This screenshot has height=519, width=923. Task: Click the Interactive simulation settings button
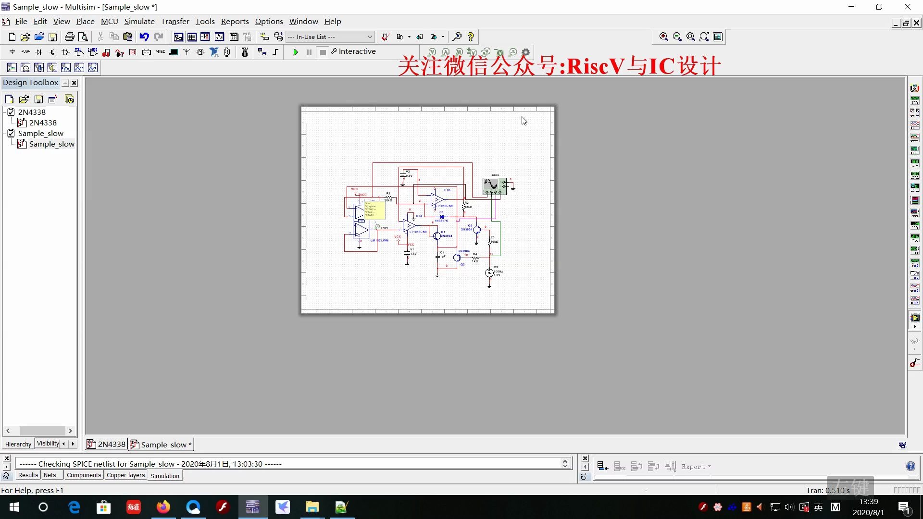pos(353,51)
